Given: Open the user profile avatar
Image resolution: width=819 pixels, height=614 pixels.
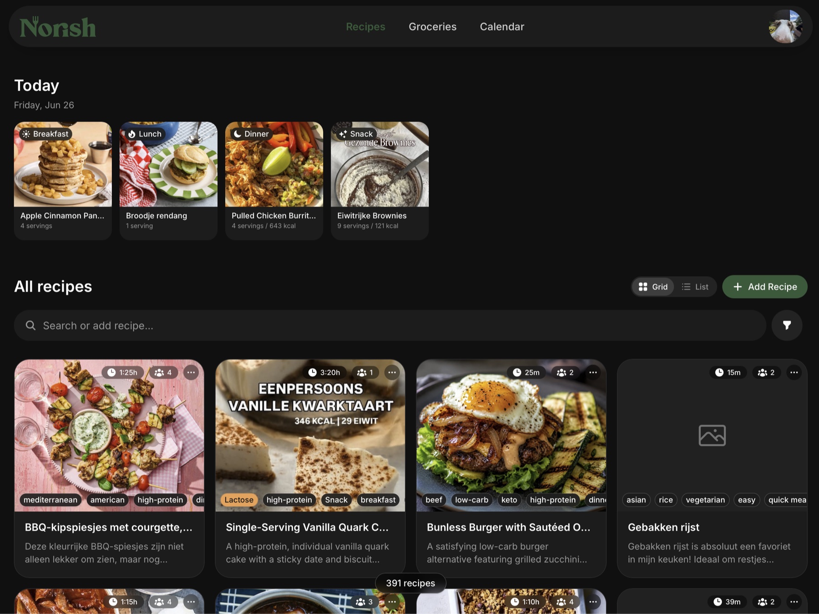Looking at the screenshot, I should [785, 26].
